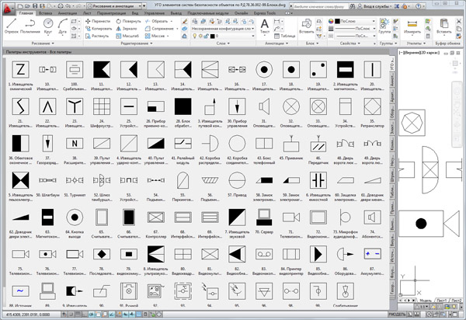Select the Дуга arc tool
The height and width of the screenshot is (320, 466).
click(x=64, y=26)
